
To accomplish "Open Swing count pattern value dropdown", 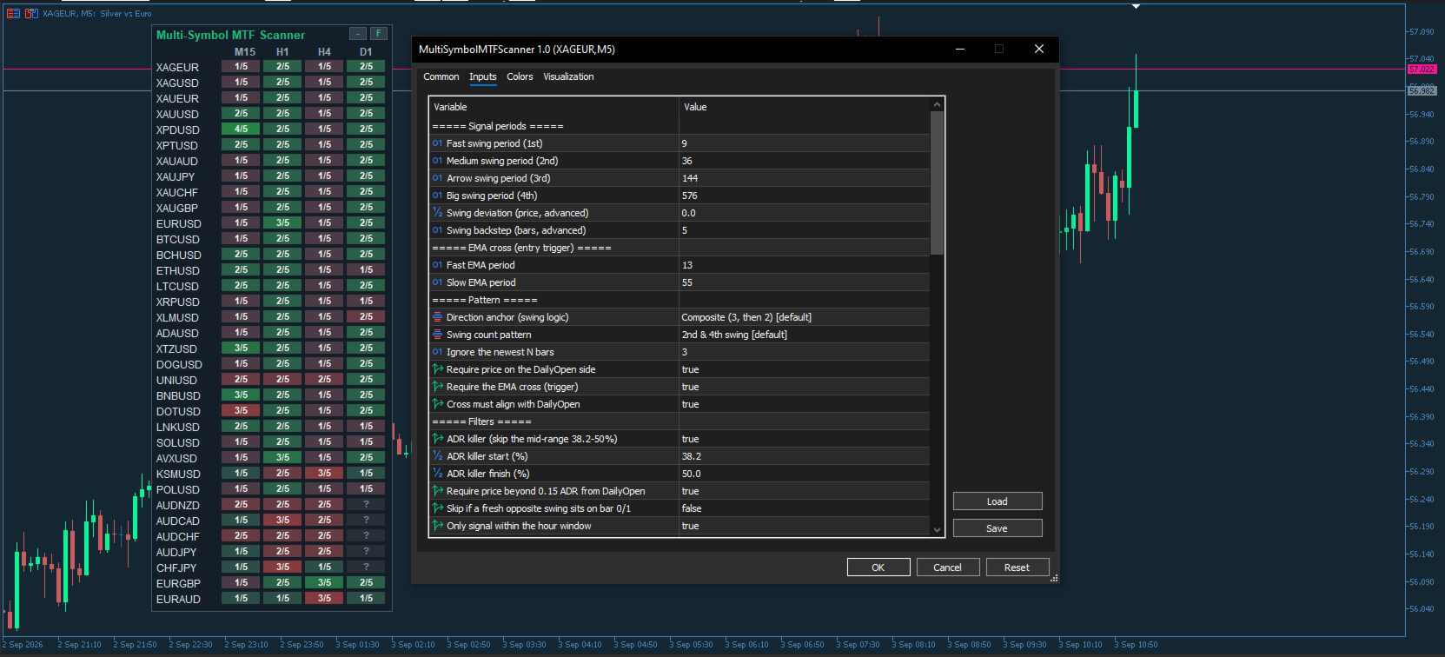I will [x=804, y=335].
